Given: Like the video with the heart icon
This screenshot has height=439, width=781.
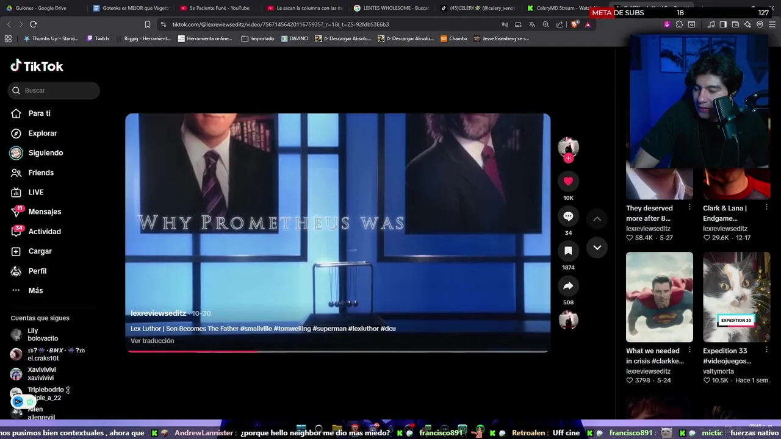Looking at the screenshot, I should pyautogui.click(x=568, y=181).
